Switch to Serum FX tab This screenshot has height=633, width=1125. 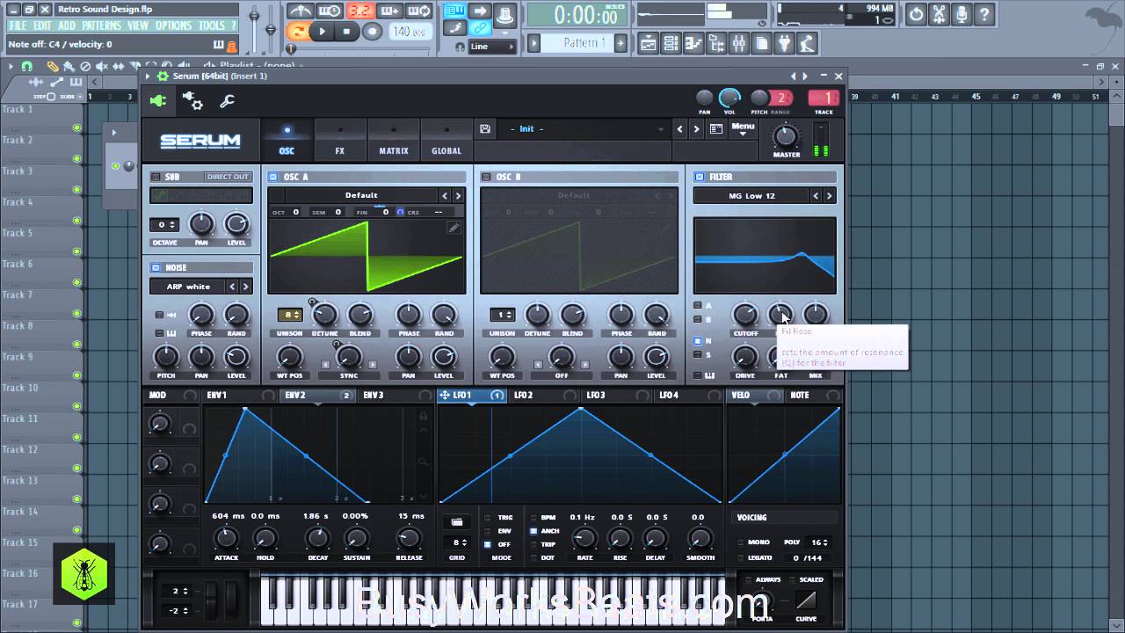340,140
